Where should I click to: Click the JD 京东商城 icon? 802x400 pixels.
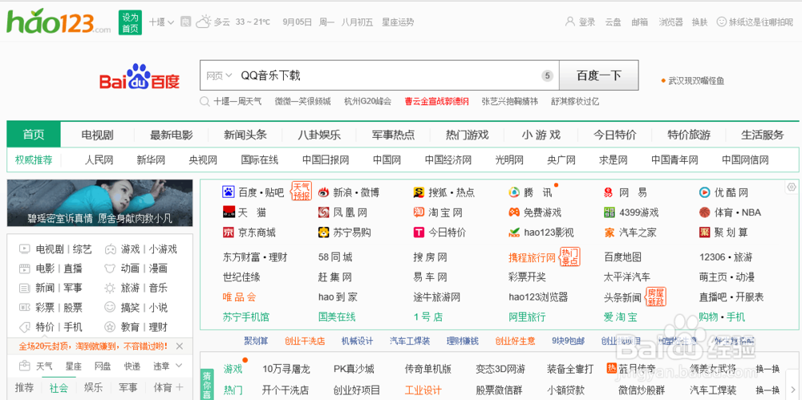228,232
